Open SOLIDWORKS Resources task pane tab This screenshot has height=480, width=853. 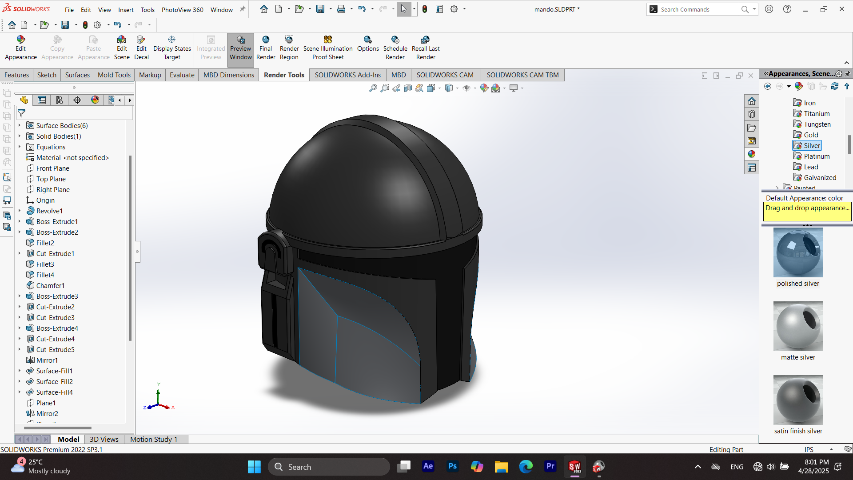[x=752, y=101]
